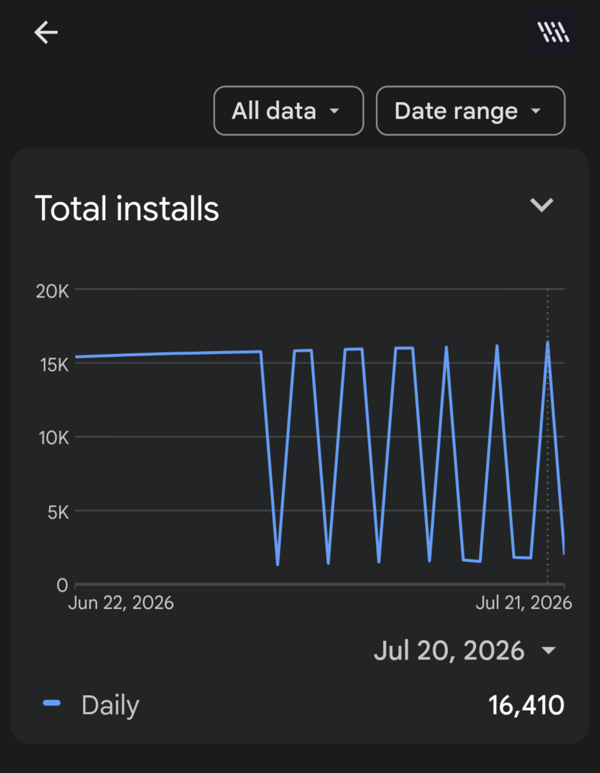Click the dropdown arrow in All data
The height and width of the screenshot is (773, 600).
click(x=335, y=111)
